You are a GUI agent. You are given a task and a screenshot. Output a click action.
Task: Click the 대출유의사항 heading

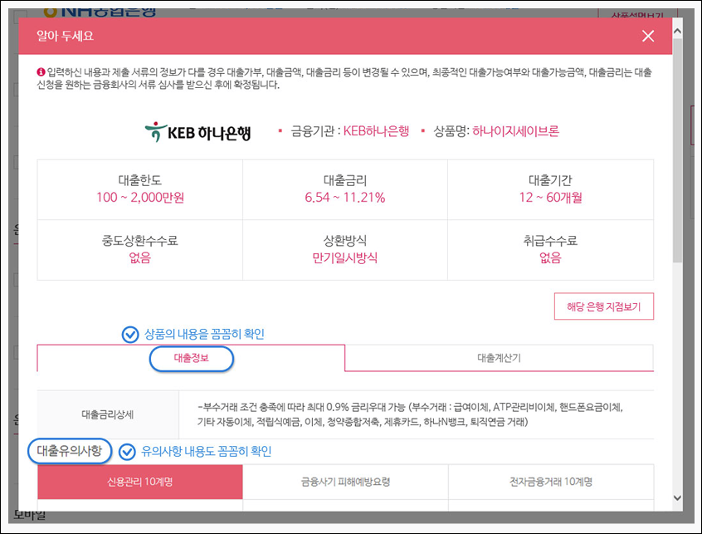pos(70,451)
